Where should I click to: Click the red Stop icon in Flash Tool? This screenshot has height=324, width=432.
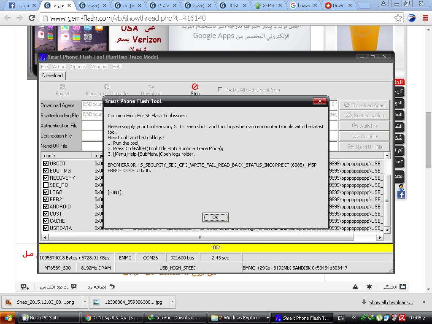(x=195, y=87)
